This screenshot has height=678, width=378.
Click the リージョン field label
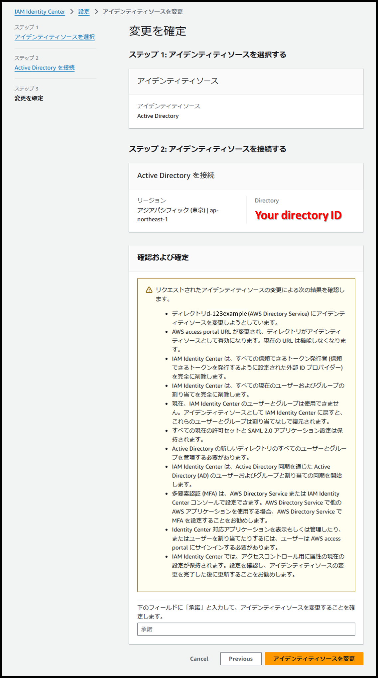pos(152,200)
